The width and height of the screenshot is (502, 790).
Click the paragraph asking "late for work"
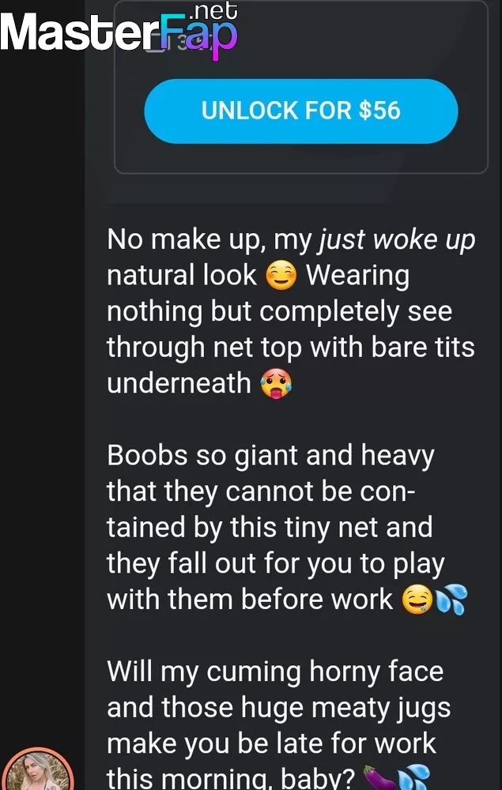pyautogui.click(x=279, y=724)
